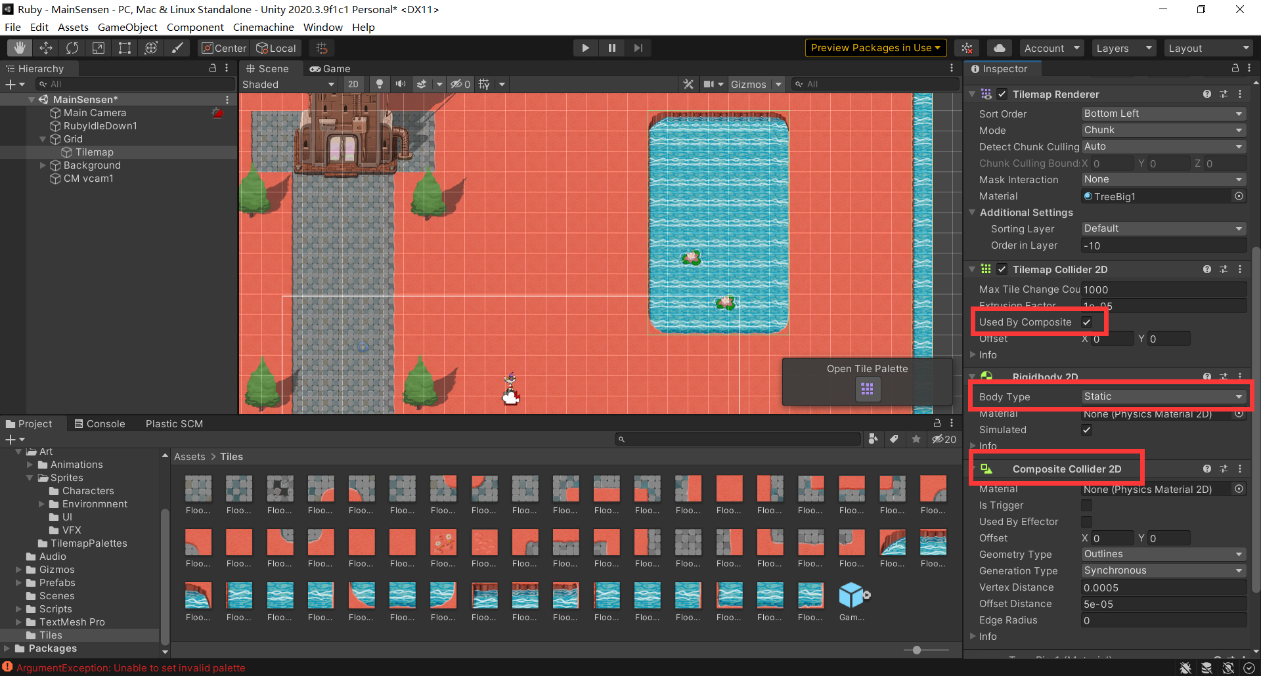Open the Geometry Type dropdown

coord(1162,554)
